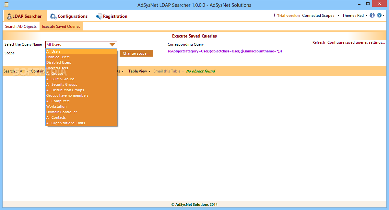Click the blue help question icon
Viewport: 389px width, 210px height.
click(x=379, y=15)
